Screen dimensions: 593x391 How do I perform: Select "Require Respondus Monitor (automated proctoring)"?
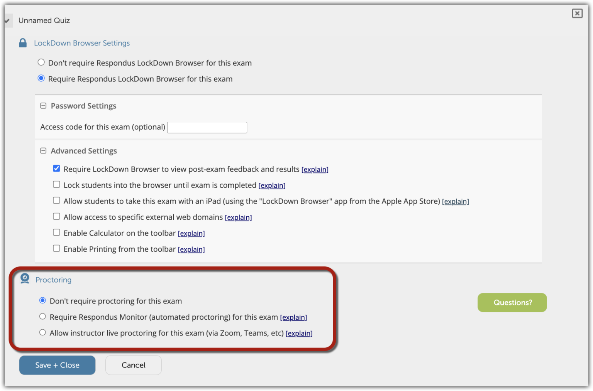42,316
